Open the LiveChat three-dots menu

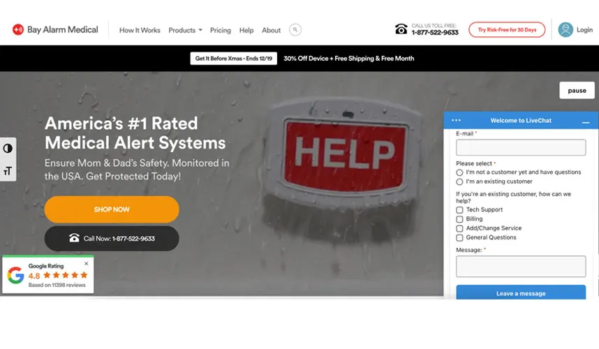pos(456,120)
